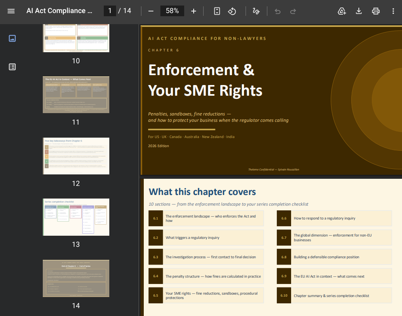The image size is (402, 316).
Task: Click the undo arrow
Action: tap(278, 11)
